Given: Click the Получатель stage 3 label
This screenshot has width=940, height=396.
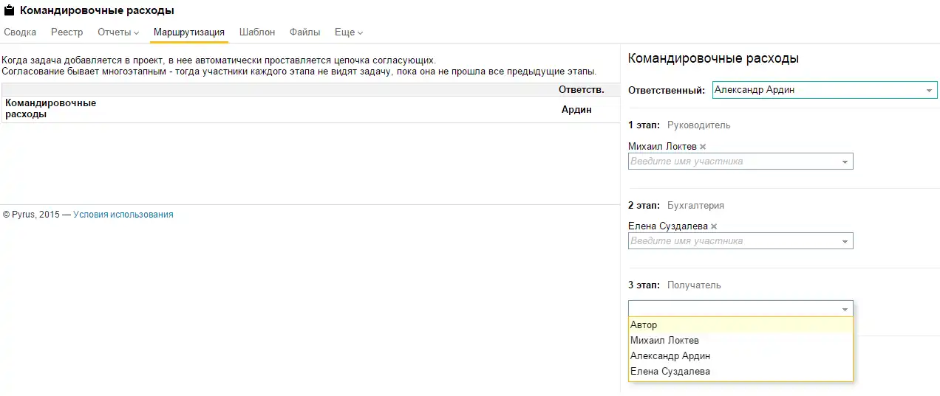Looking at the screenshot, I should click(x=694, y=285).
